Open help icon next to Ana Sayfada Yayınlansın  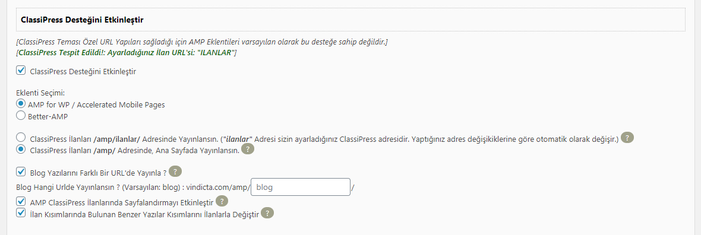(x=248, y=149)
